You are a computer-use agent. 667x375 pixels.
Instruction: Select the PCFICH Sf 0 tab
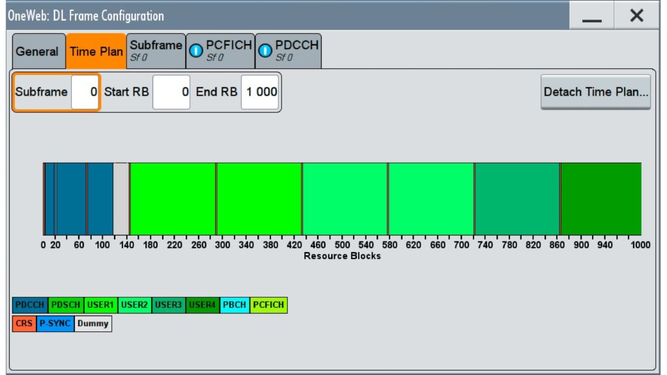220,51
